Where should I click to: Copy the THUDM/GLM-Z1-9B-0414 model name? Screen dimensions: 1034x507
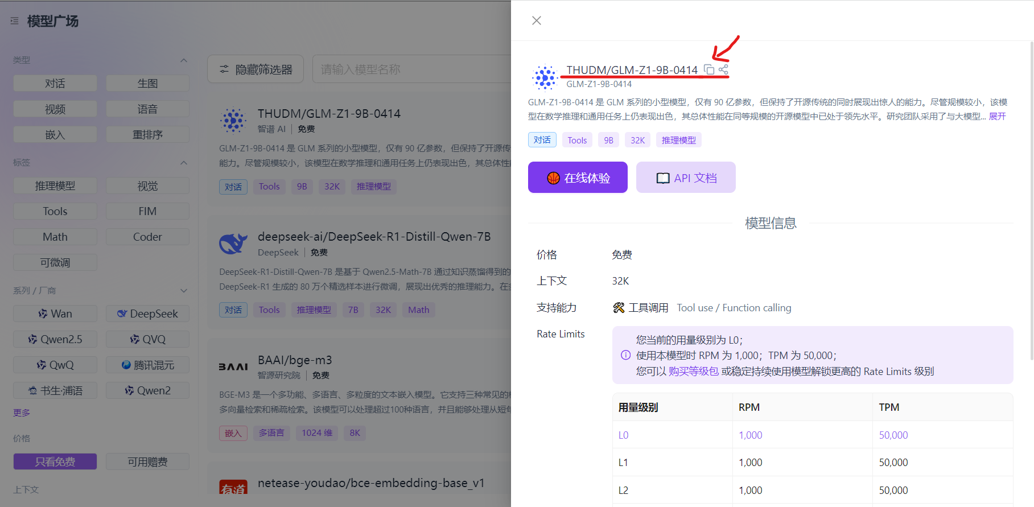[709, 69]
